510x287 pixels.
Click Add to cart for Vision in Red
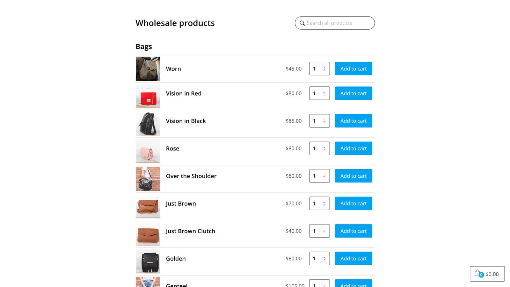tap(353, 93)
